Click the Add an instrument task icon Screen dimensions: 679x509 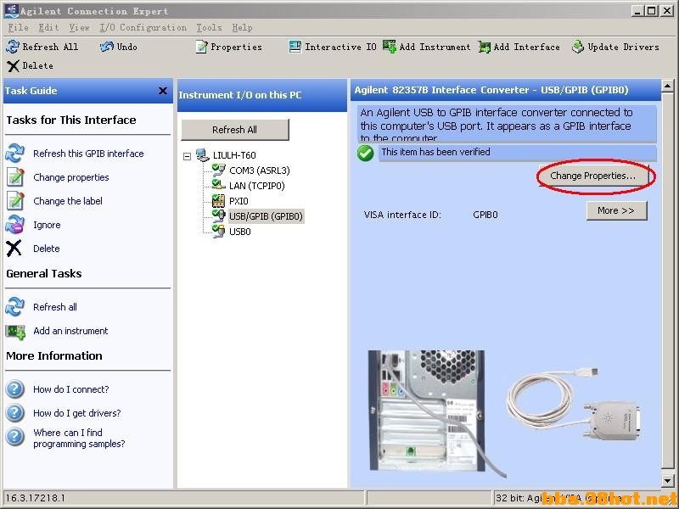(15, 332)
